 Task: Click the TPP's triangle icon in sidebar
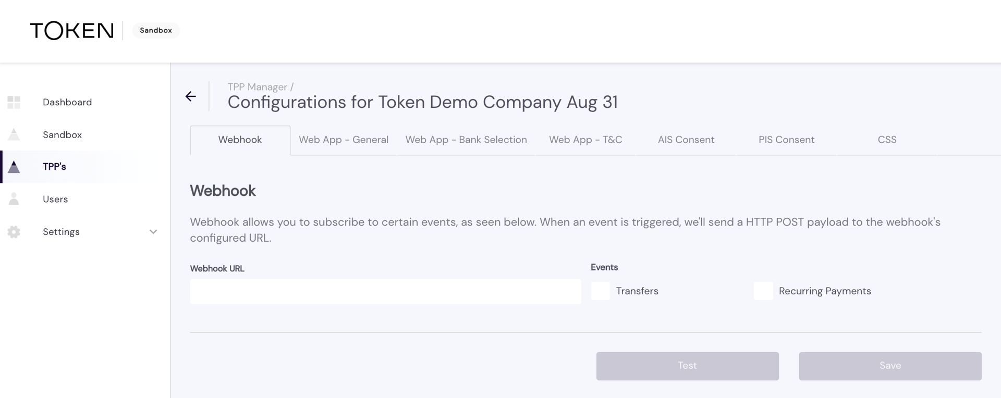[14, 167]
